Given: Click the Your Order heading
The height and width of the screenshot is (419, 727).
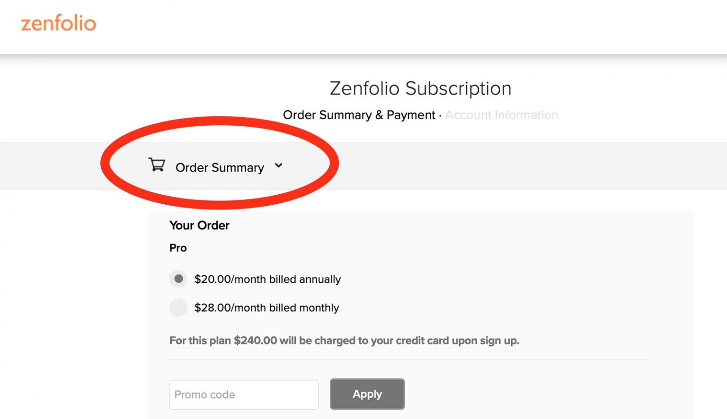Looking at the screenshot, I should coord(199,226).
